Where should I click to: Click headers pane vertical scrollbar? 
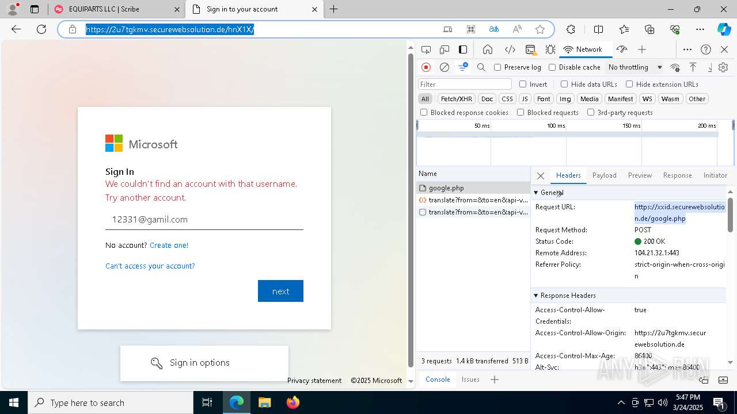click(731, 214)
